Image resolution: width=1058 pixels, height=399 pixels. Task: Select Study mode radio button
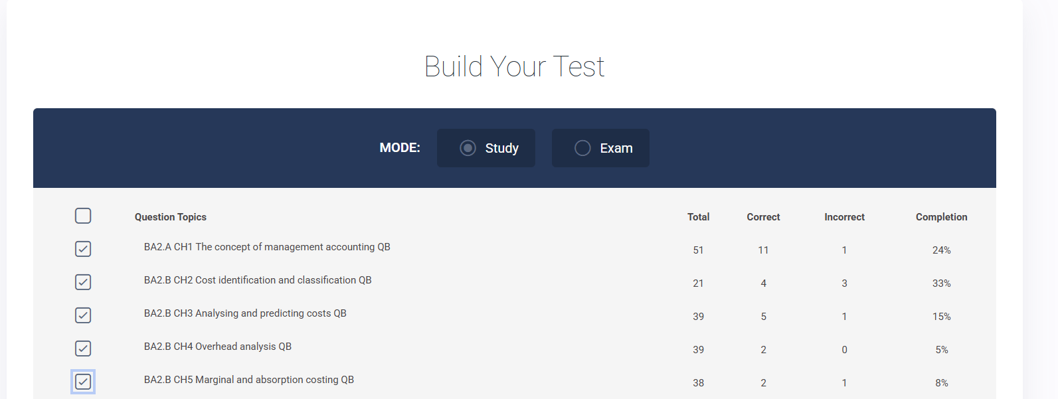coord(468,148)
